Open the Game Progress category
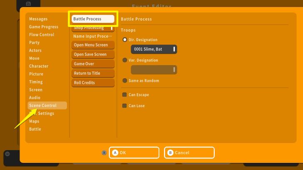303x170 pixels. click(43, 27)
